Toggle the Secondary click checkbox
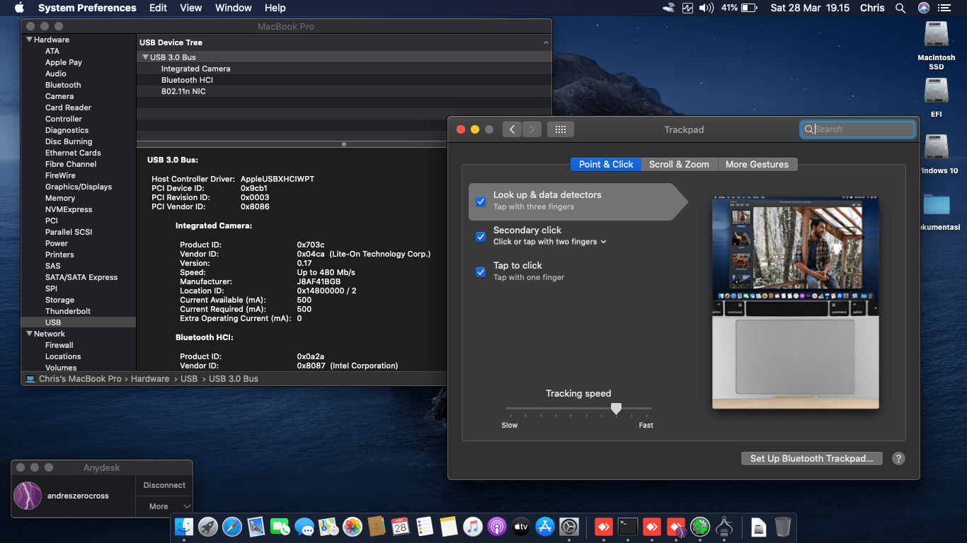967x543 pixels. click(481, 236)
